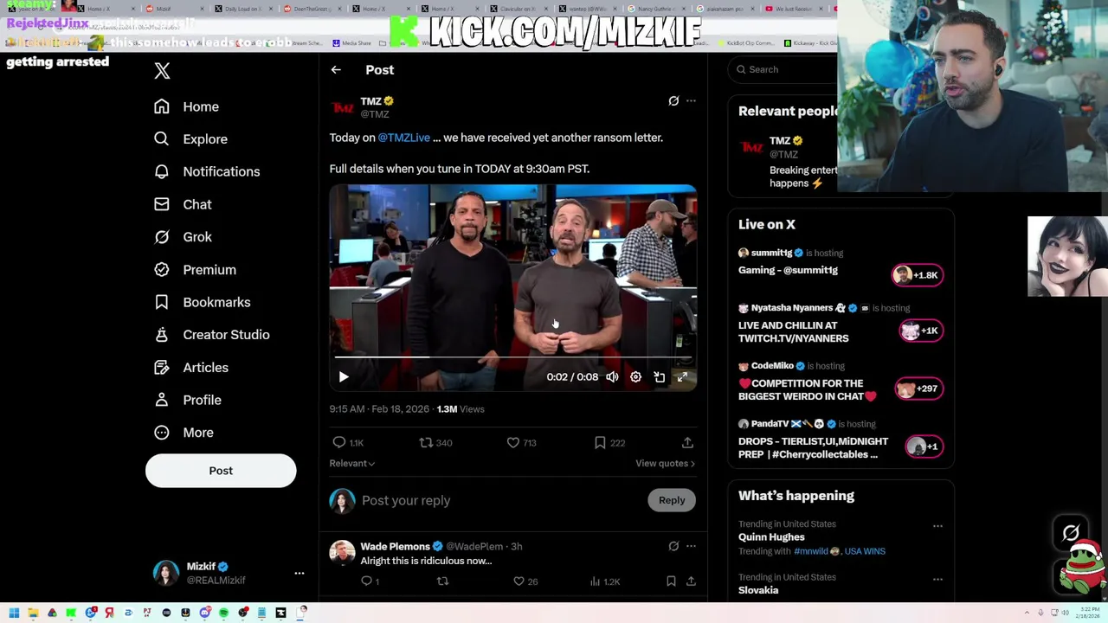Join PandaTV space +1 badge

(924, 446)
